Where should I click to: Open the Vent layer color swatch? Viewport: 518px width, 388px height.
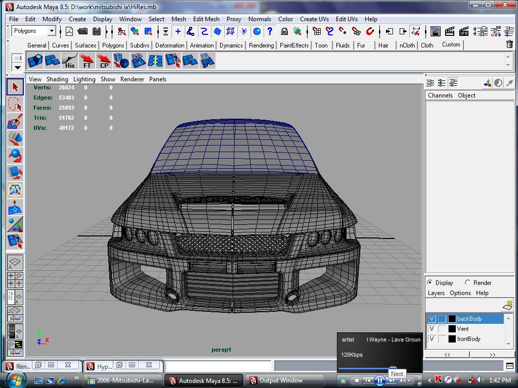[452, 329]
